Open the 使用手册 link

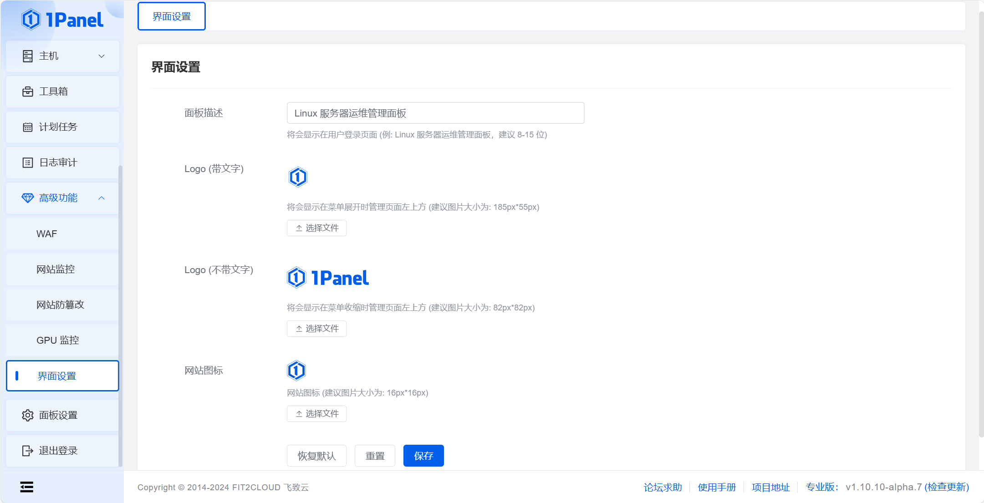click(x=717, y=488)
